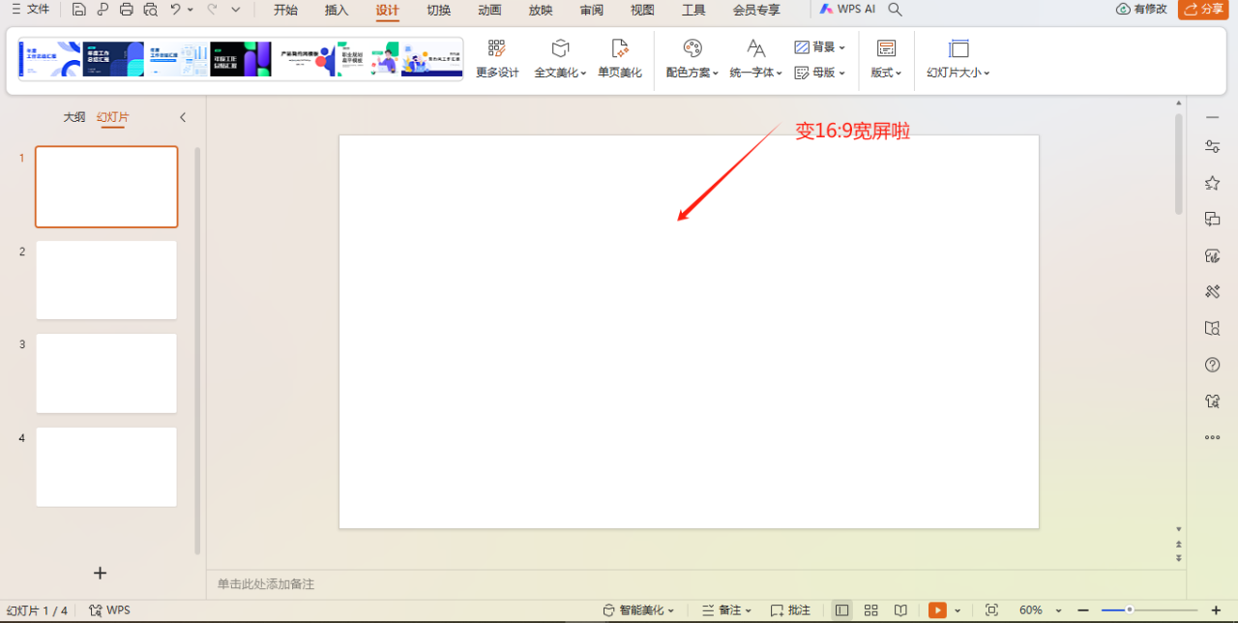
Task: Insert a comment via 批注 in status bar
Action: [x=790, y=609]
